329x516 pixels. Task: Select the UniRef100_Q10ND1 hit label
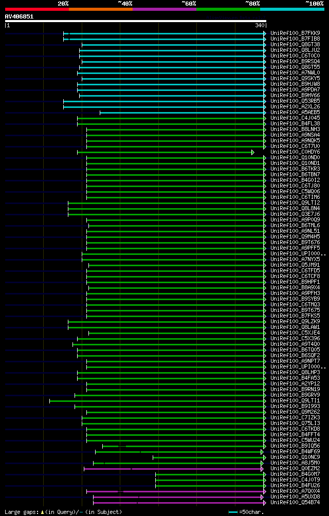(295, 163)
